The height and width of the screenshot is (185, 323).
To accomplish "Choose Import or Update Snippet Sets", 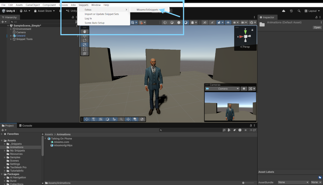I will tap(102, 14).
